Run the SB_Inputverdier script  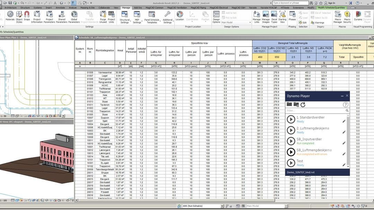coord(291,141)
